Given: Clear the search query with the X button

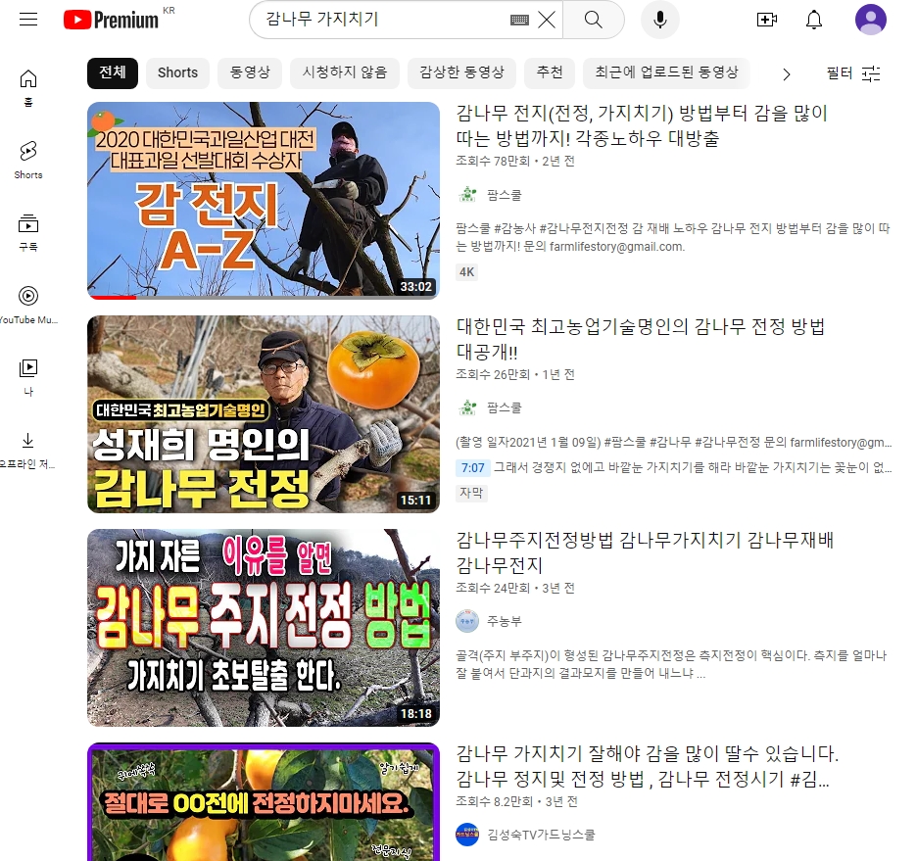Looking at the screenshot, I should click(x=547, y=19).
